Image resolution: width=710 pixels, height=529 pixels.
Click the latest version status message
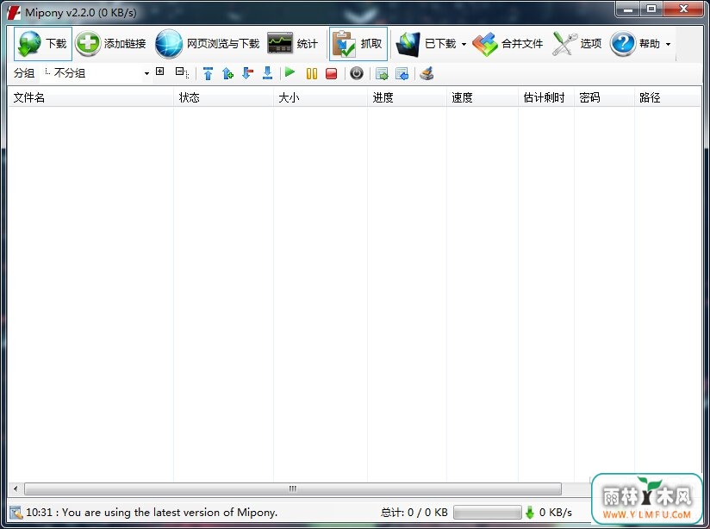152,513
